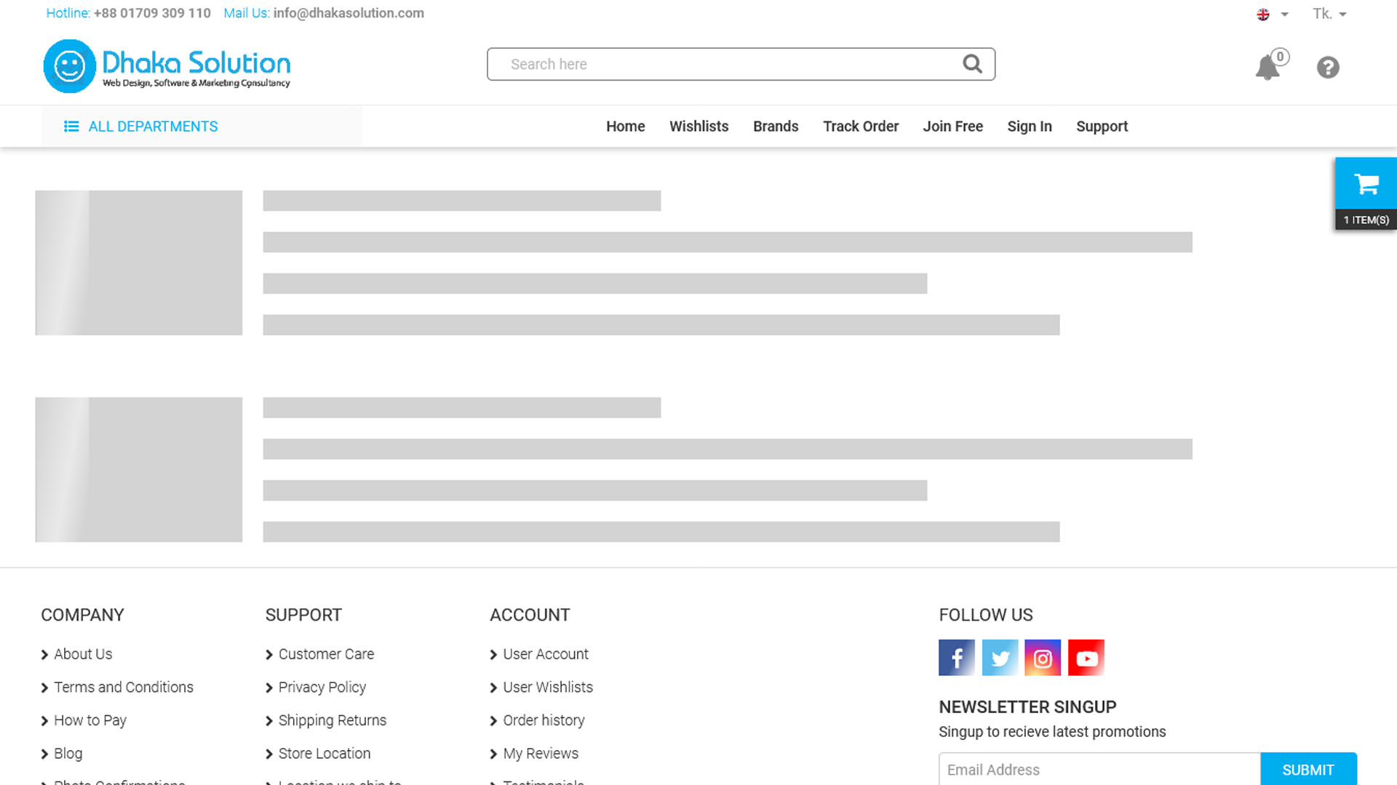This screenshot has width=1397, height=785.
Task: Click the Dhaka Solution logo
Action: 167,66
